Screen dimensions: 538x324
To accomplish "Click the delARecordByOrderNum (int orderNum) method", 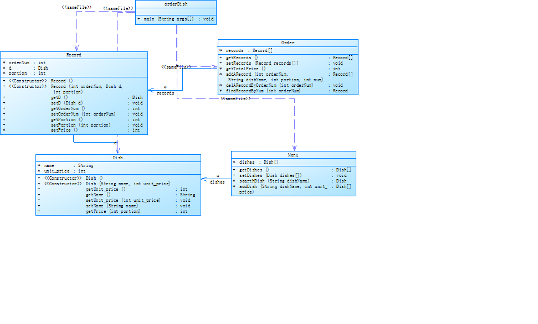I will 286,85.
